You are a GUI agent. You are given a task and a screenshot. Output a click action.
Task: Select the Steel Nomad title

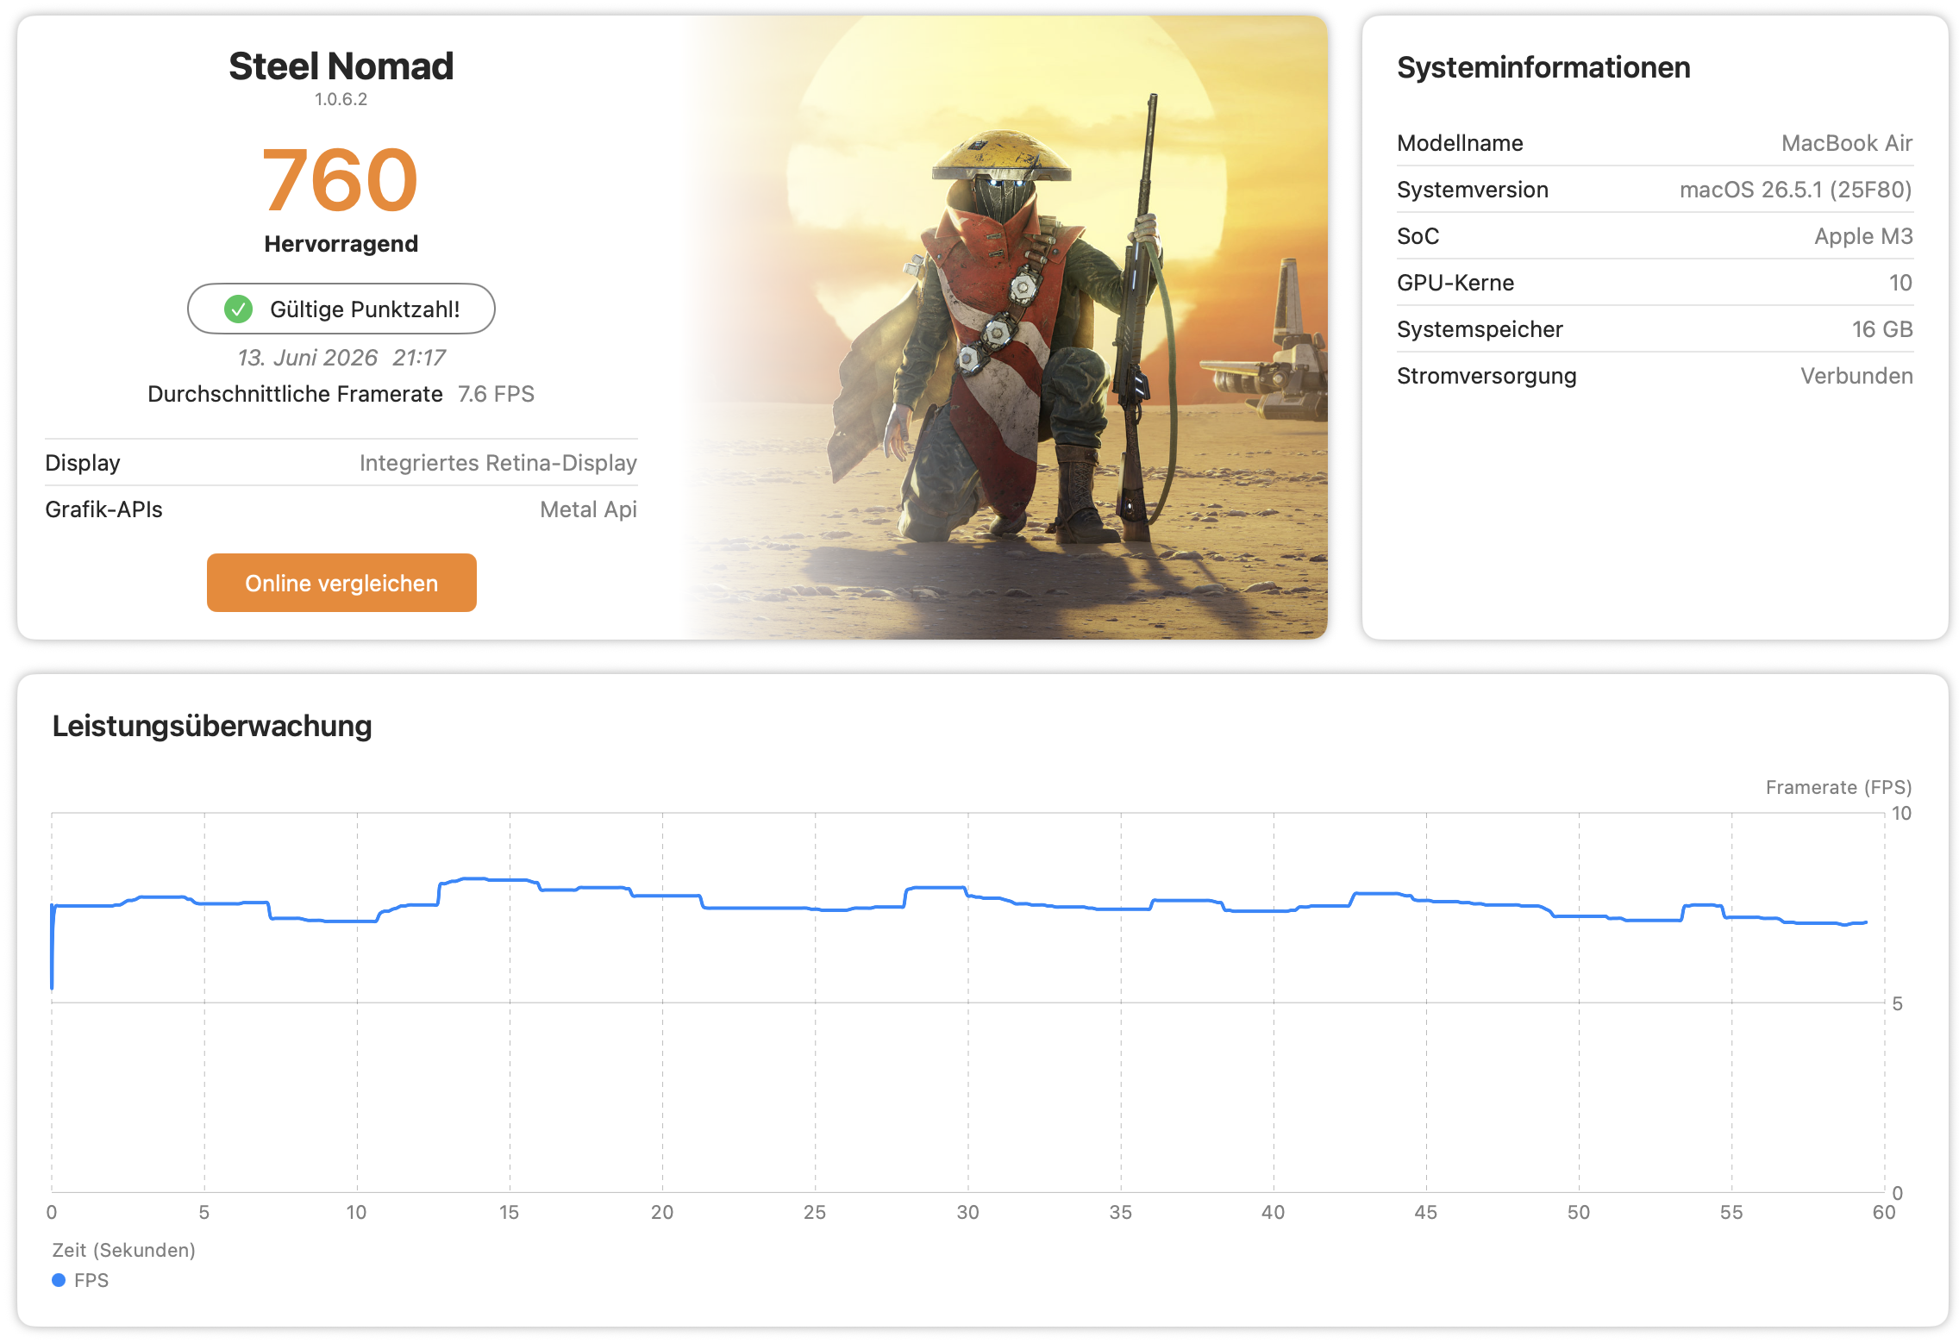click(341, 66)
